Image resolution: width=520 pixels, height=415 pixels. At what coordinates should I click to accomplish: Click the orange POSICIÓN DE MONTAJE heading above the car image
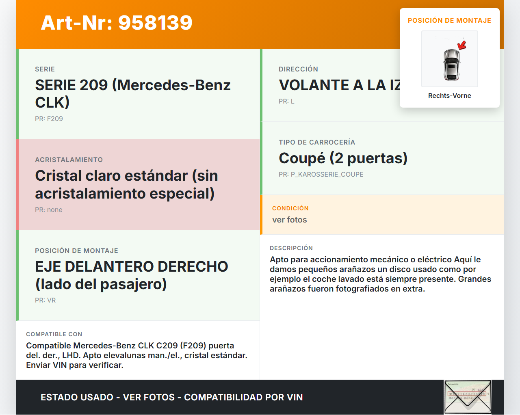(x=450, y=20)
